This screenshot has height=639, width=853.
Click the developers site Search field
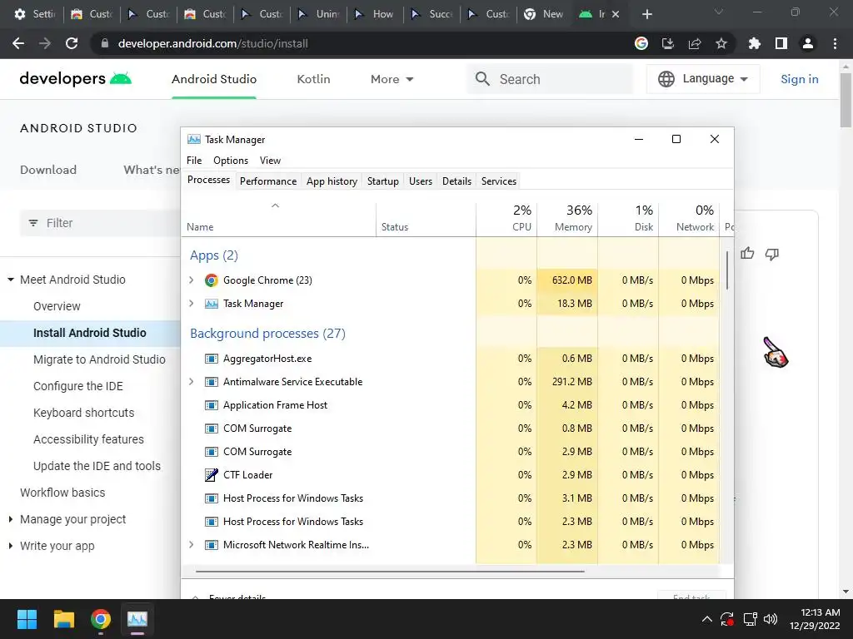coord(550,79)
